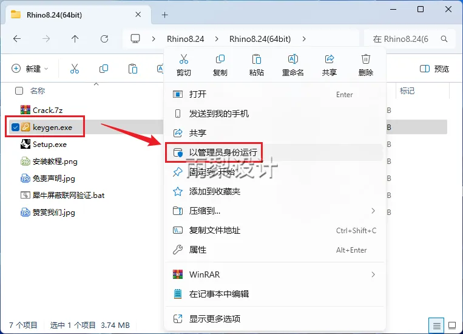Image resolution: width=463 pixels, height=334 pixels.
Task: Click the Cut icon in the context menu
Action: click(184, 60)
